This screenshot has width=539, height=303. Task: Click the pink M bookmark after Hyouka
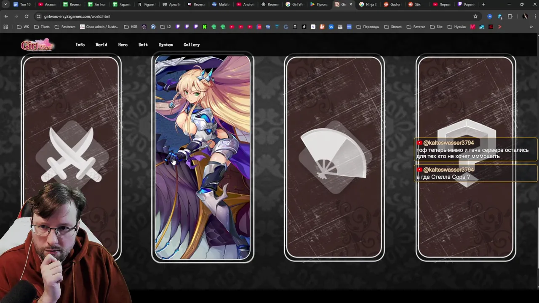472,27
